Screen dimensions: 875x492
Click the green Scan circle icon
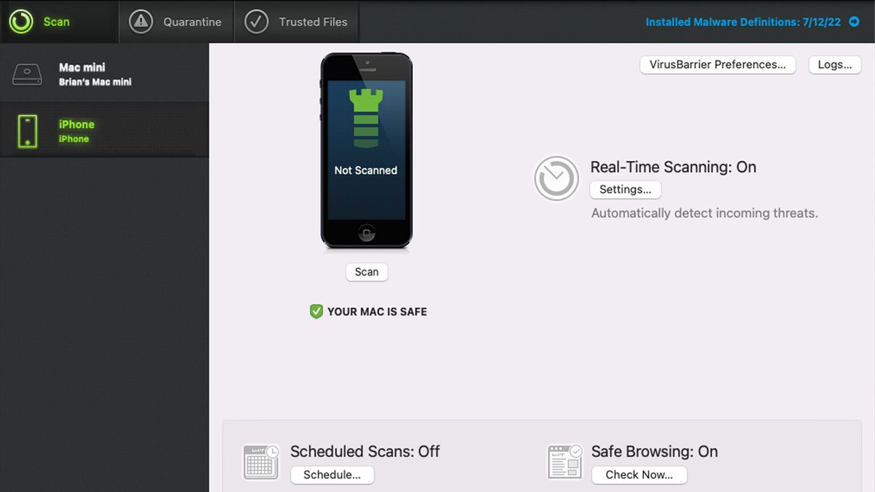pos(21,21)
